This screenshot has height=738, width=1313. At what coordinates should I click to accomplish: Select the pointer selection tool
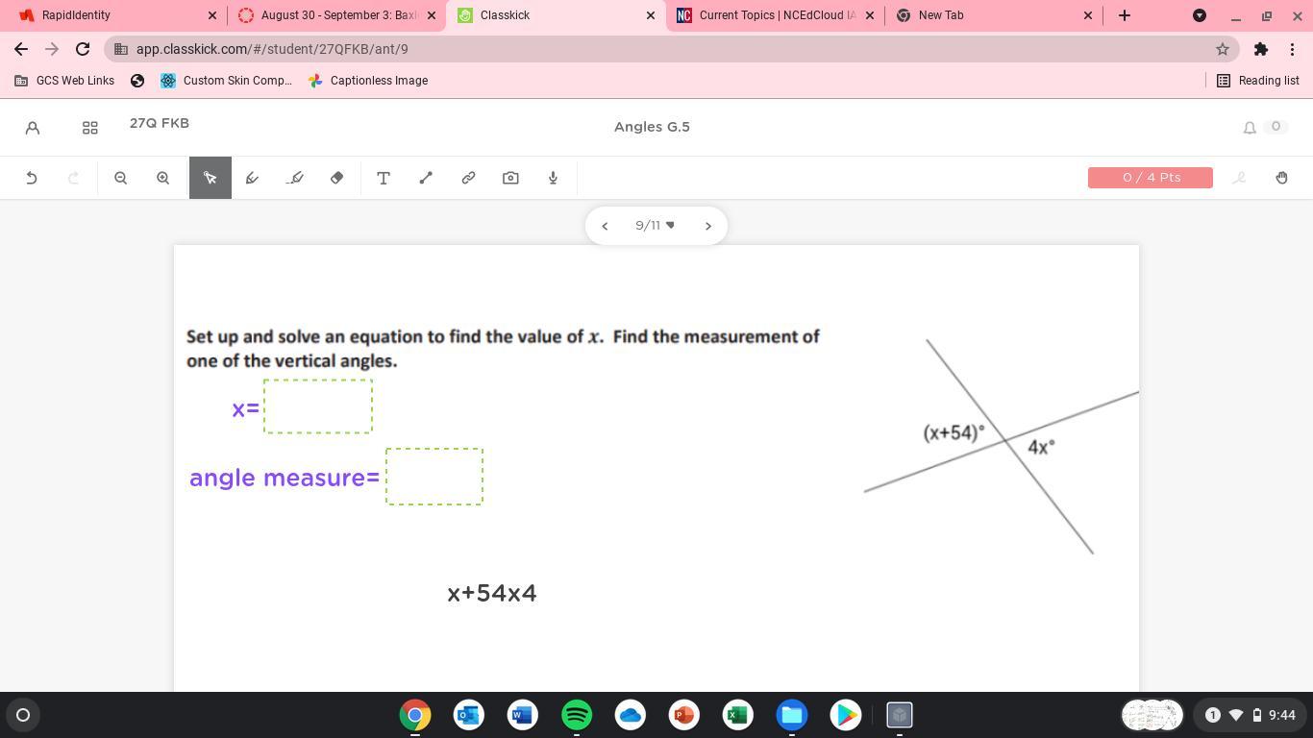click(211, 178)
